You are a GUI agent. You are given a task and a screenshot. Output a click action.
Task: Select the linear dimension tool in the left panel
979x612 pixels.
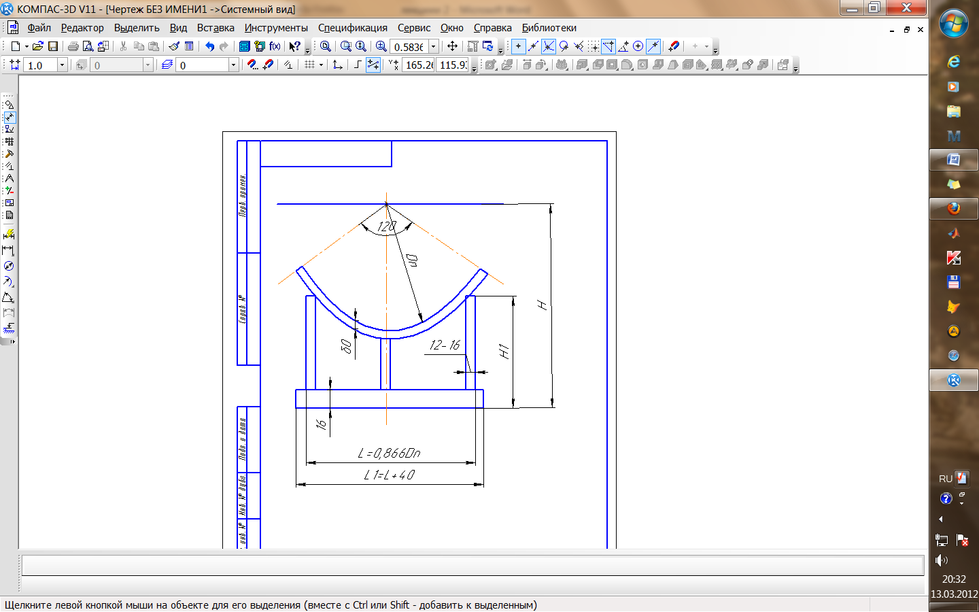point(8,250)
